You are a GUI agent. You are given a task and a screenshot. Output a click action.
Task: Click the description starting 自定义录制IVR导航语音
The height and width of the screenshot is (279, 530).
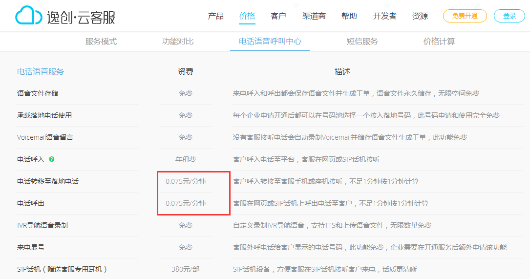tap(332, 225)
